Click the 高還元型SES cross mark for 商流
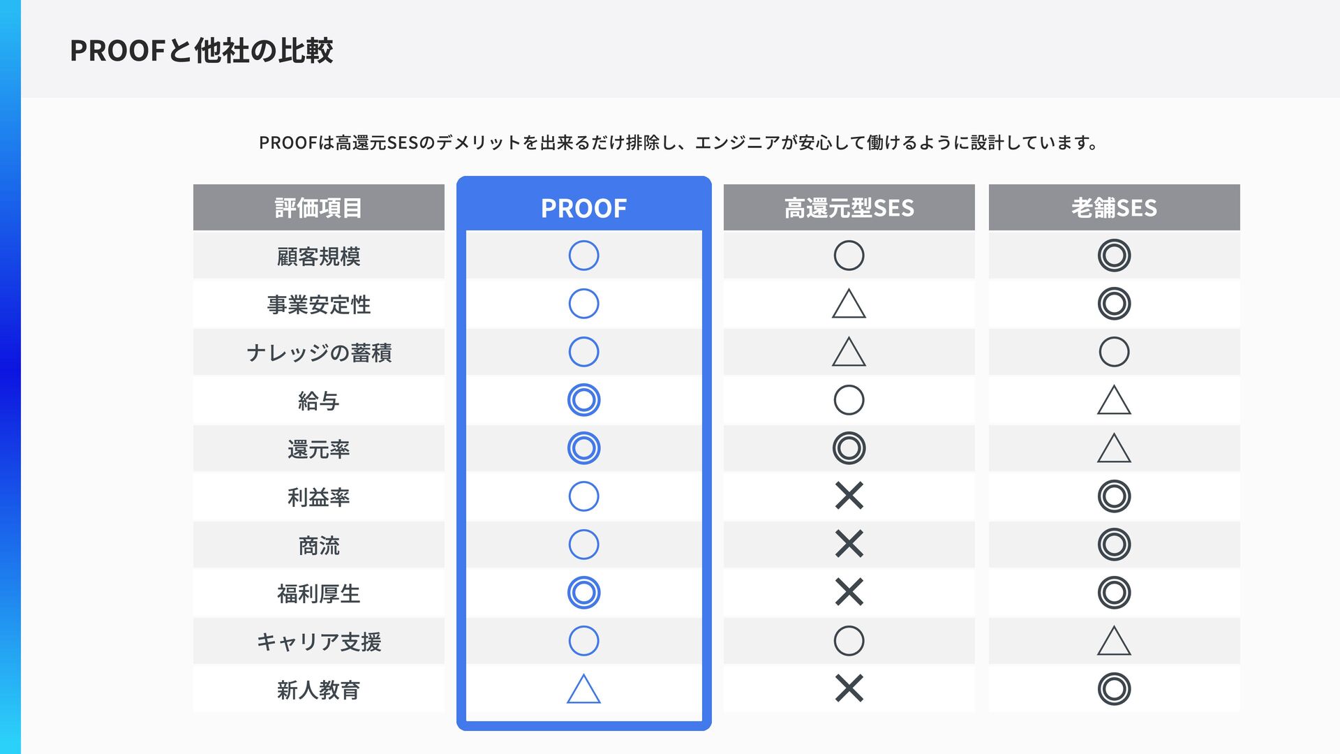 click(849, 545)
